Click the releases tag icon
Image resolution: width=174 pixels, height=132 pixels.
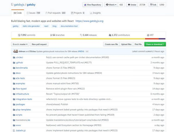click(x=81, y=35)
